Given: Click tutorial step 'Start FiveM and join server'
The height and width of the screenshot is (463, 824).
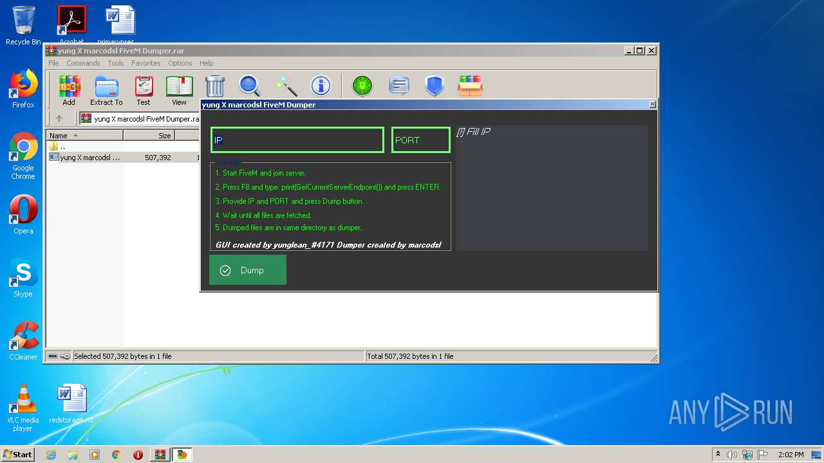Looking at the screenshot, I should [x=260, y=173].
